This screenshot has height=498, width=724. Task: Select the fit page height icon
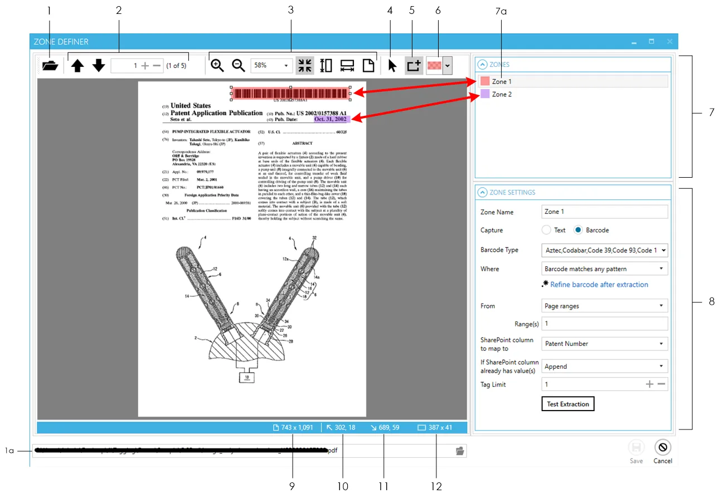pos(326,66)
